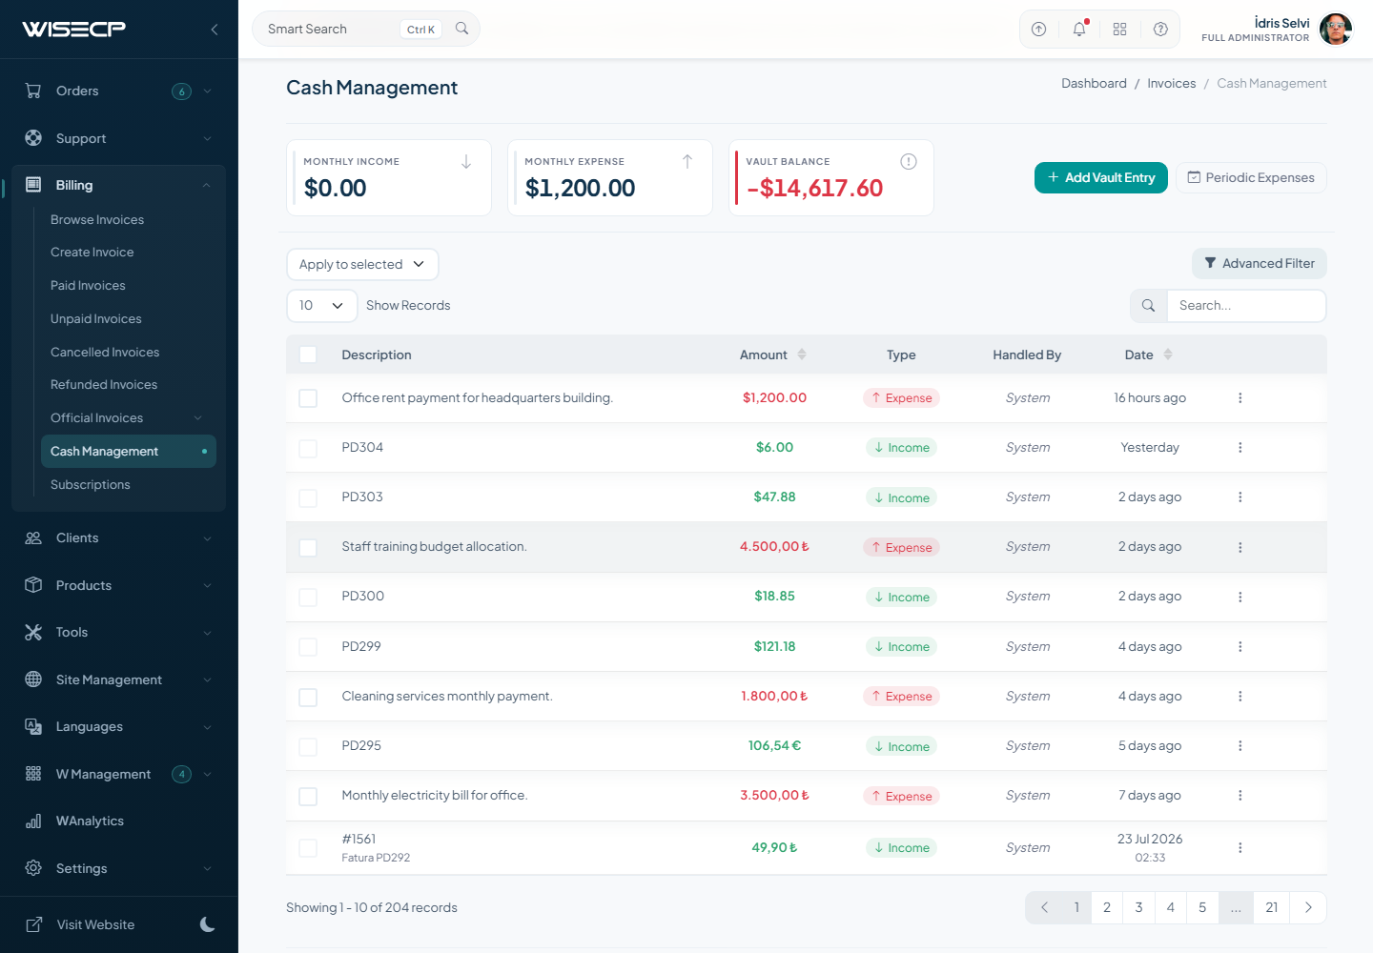Focus the table Search field
The image size is (1373, 953).
pos(1246,306)
